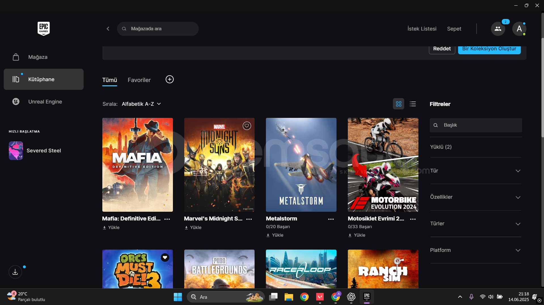544x305 pixels.
Task: Open the Racer Loop cover
Action: tap(301, 269)
